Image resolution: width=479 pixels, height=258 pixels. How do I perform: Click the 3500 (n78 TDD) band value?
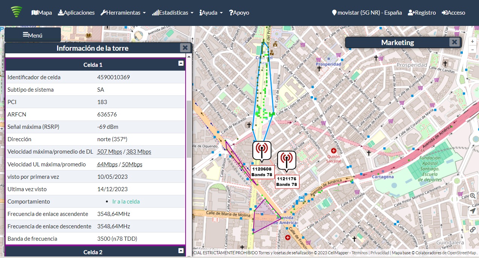[117, 239]
